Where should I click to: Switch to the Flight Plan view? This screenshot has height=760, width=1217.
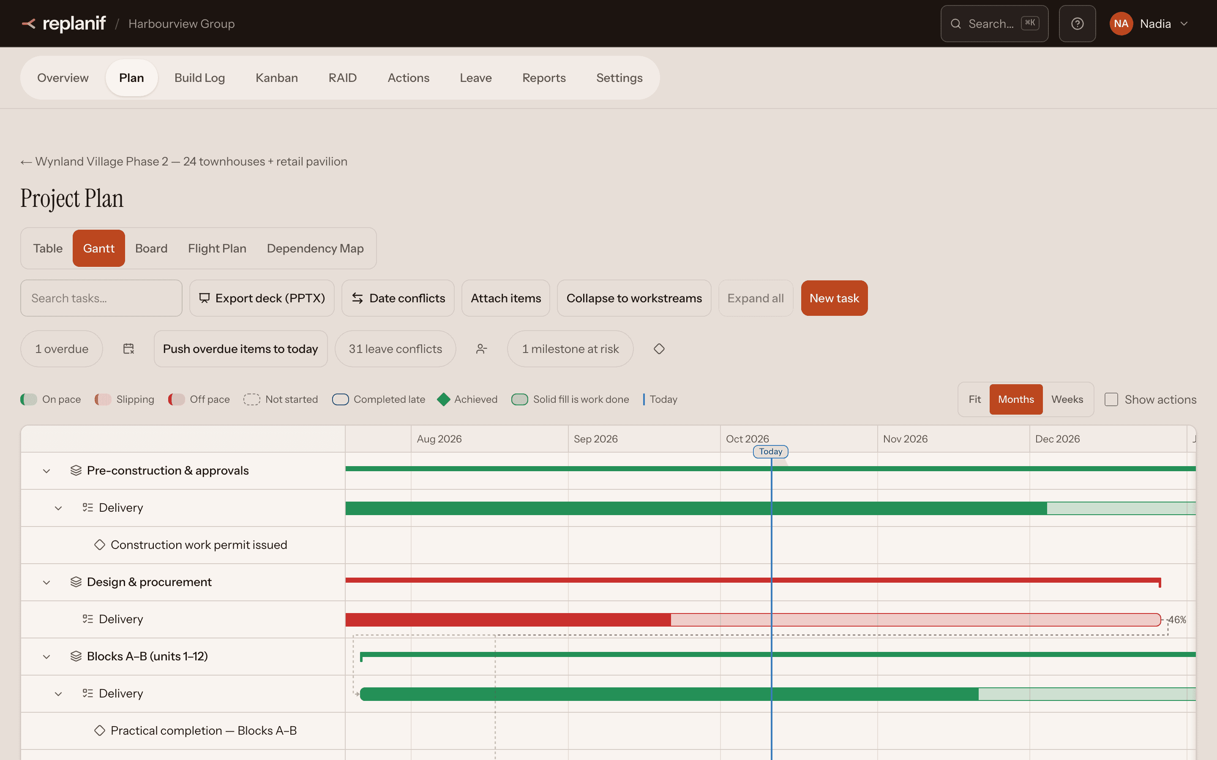coord(217,248)
